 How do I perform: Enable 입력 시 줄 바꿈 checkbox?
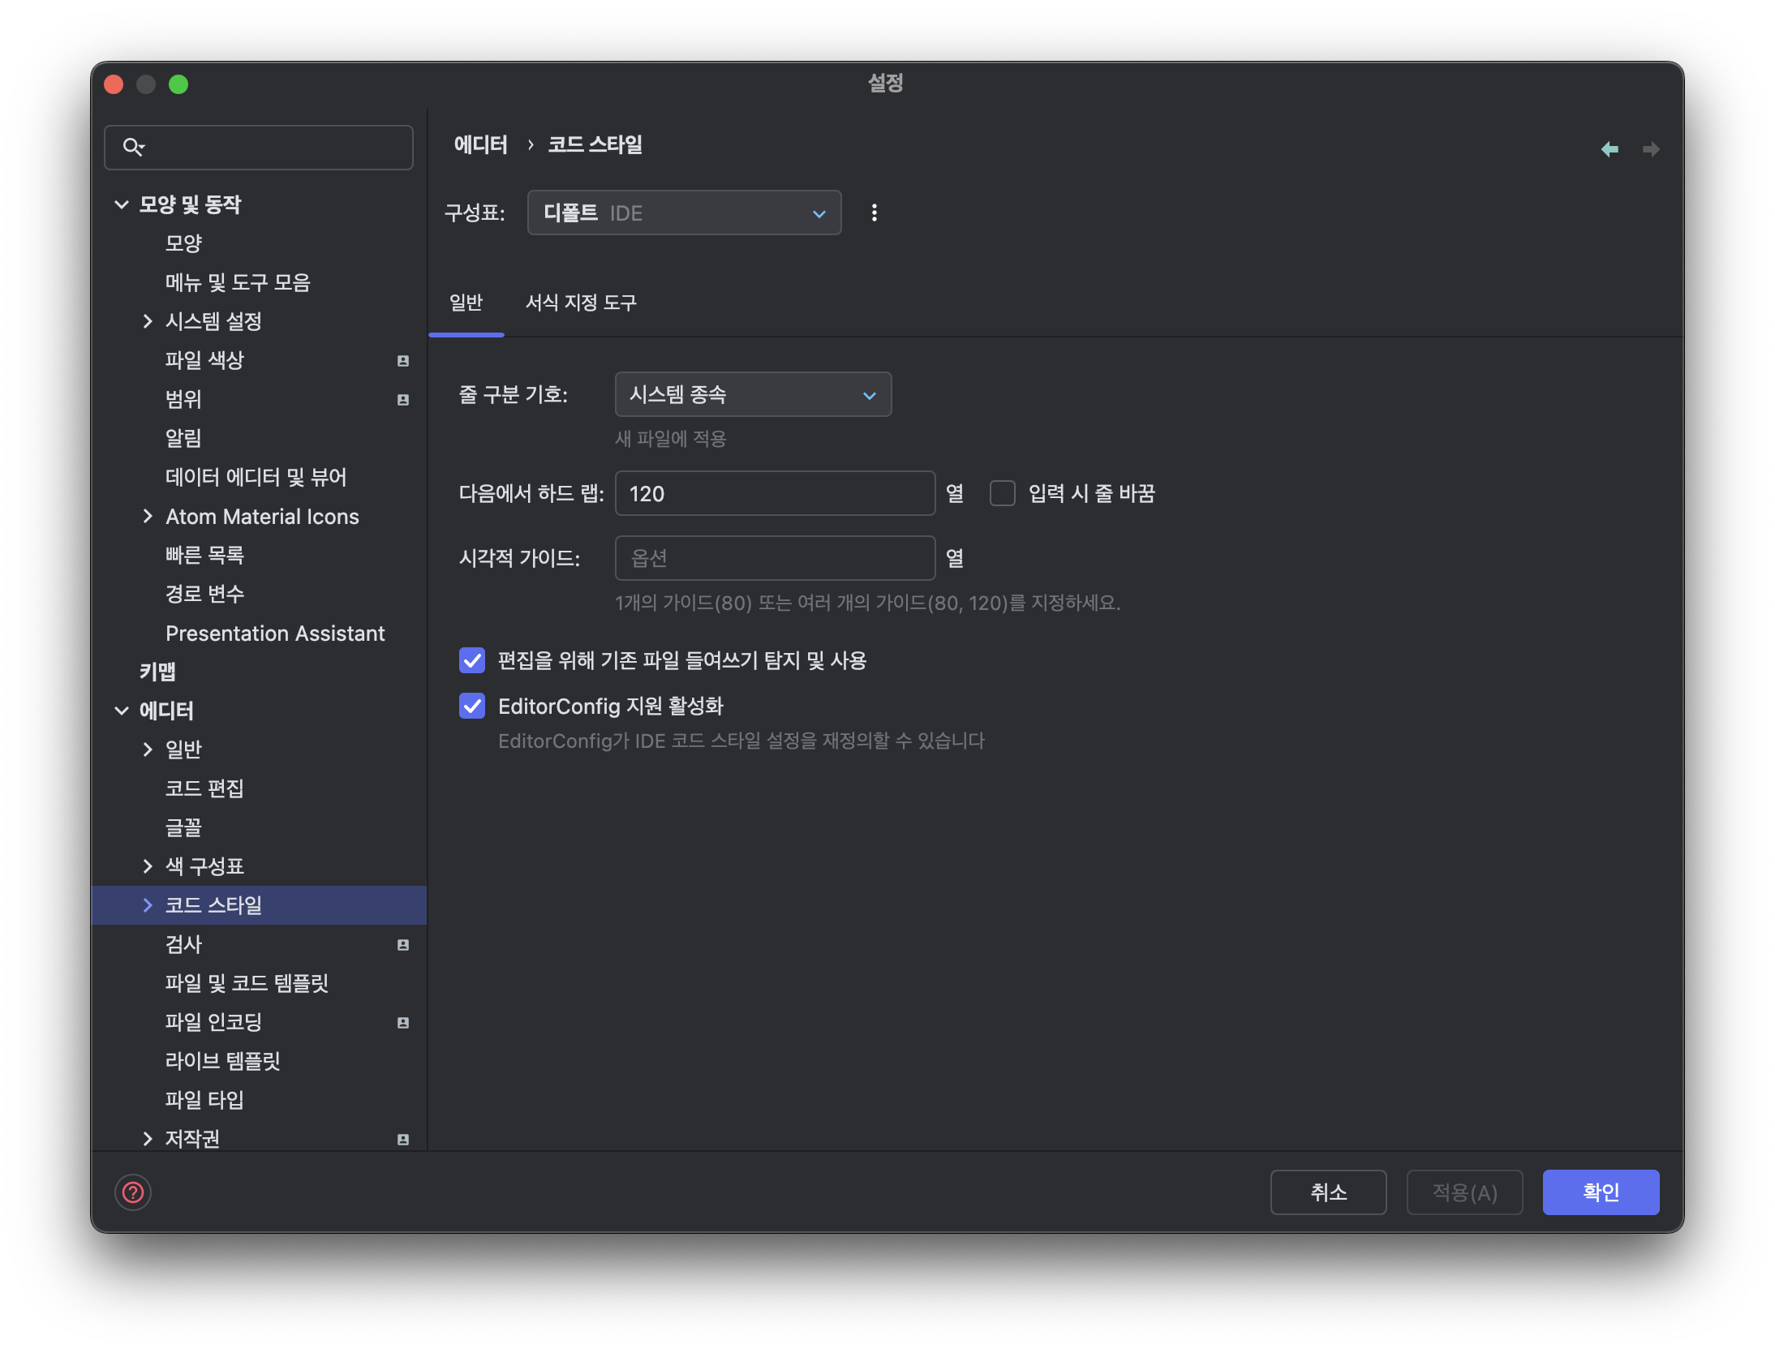point(1003,493)
